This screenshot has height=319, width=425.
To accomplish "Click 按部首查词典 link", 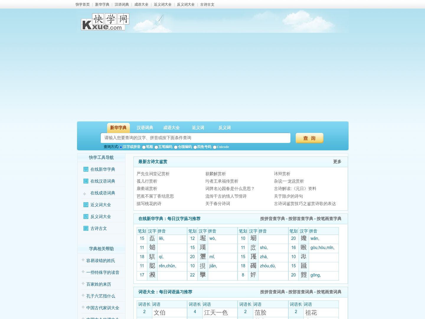I will [301, 292].
